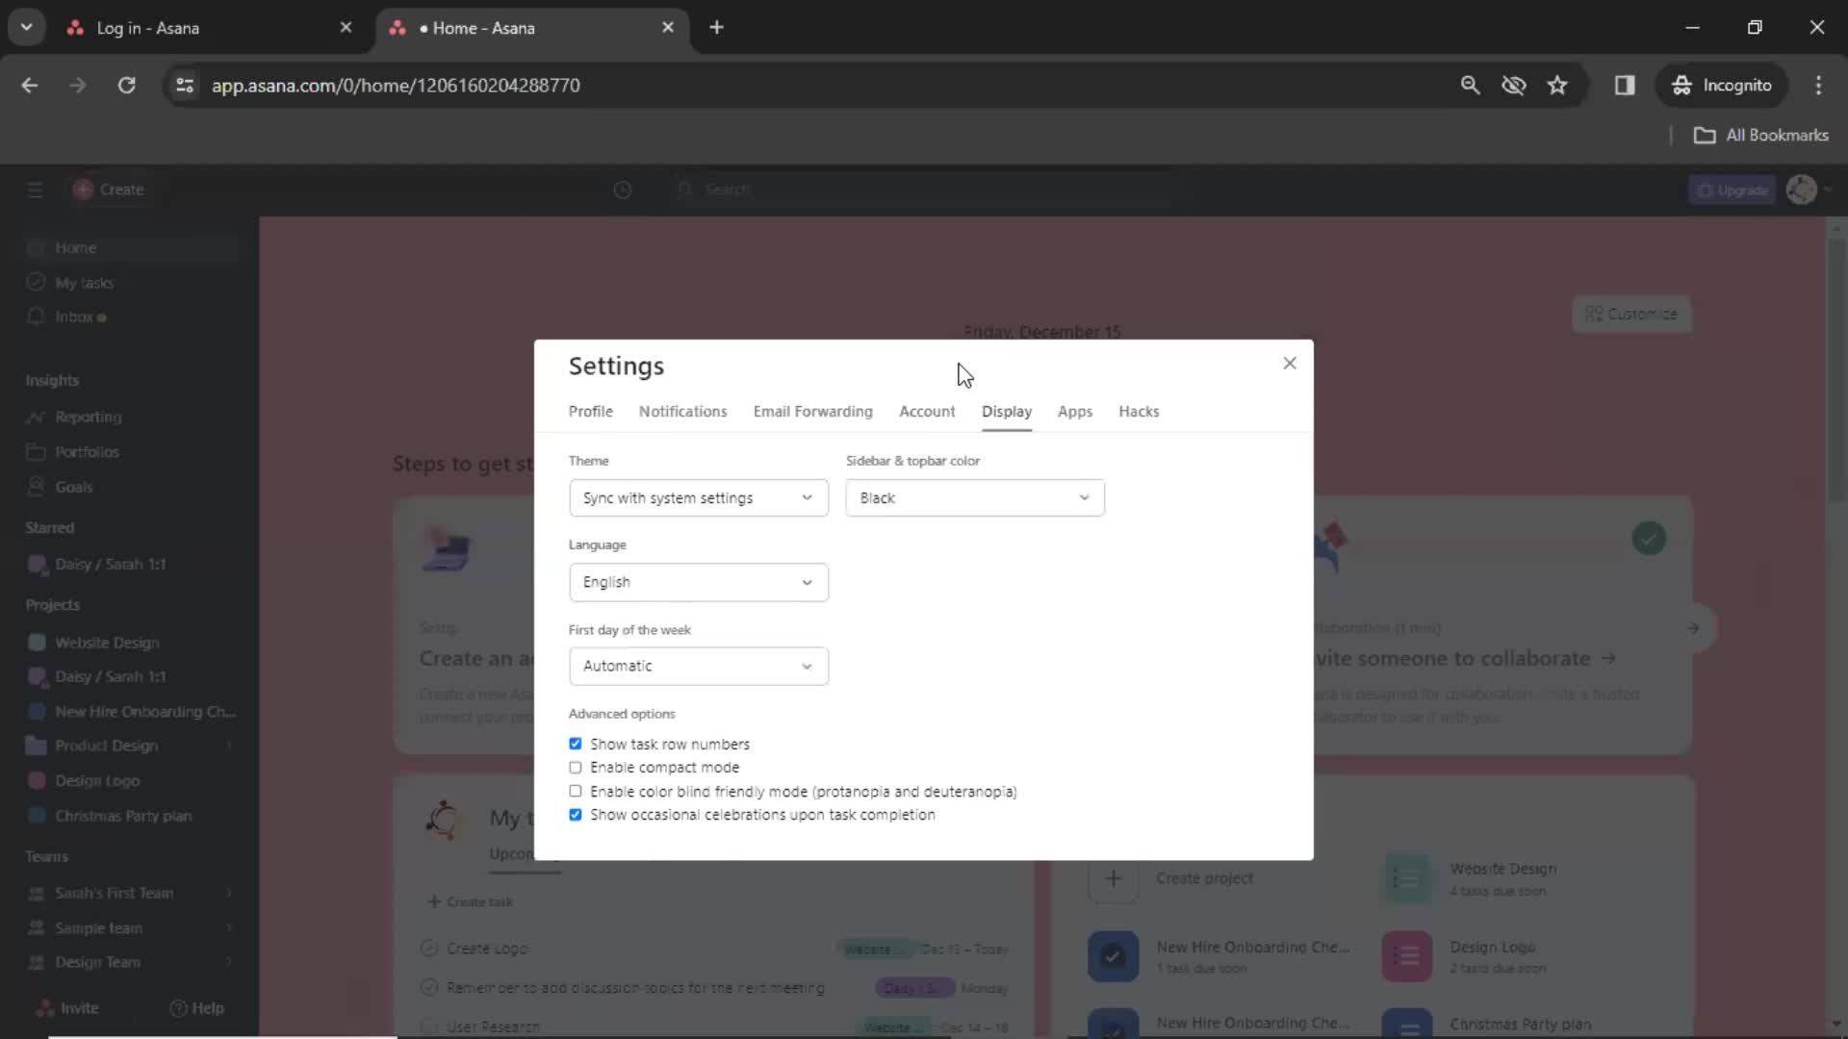This screenshot has width=1848, height=1039.
Task: Click next arrow on steps carousel
Action: point(1693,628)
